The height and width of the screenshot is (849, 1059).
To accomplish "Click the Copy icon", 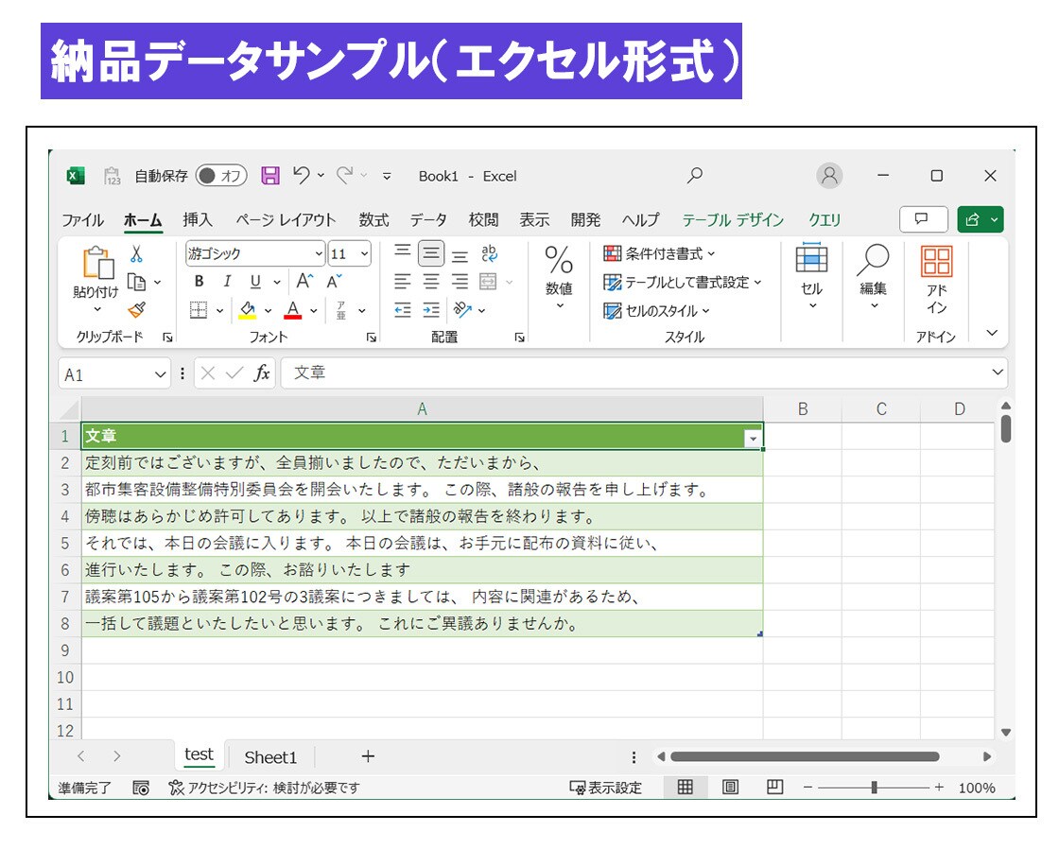I will (137, 282).
